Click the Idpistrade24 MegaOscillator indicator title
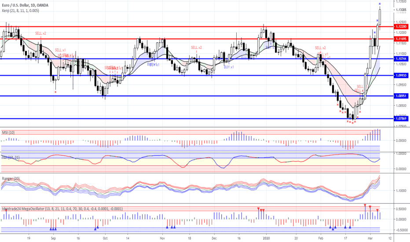The width and height of the screenshot is (410, 242). tap(62, 209)
